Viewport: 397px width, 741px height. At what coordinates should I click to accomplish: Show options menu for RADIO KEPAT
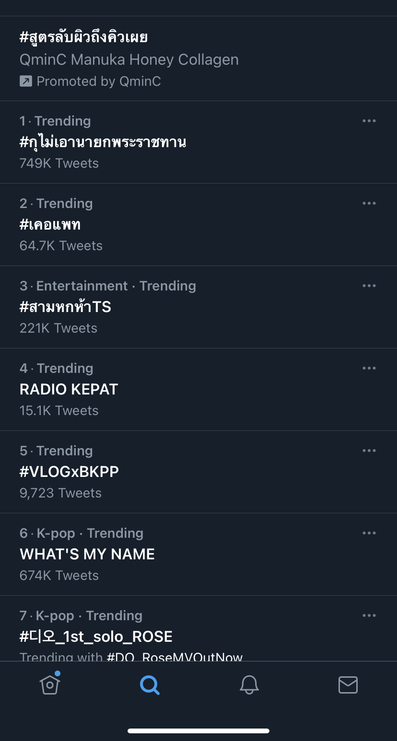(369, 368)
